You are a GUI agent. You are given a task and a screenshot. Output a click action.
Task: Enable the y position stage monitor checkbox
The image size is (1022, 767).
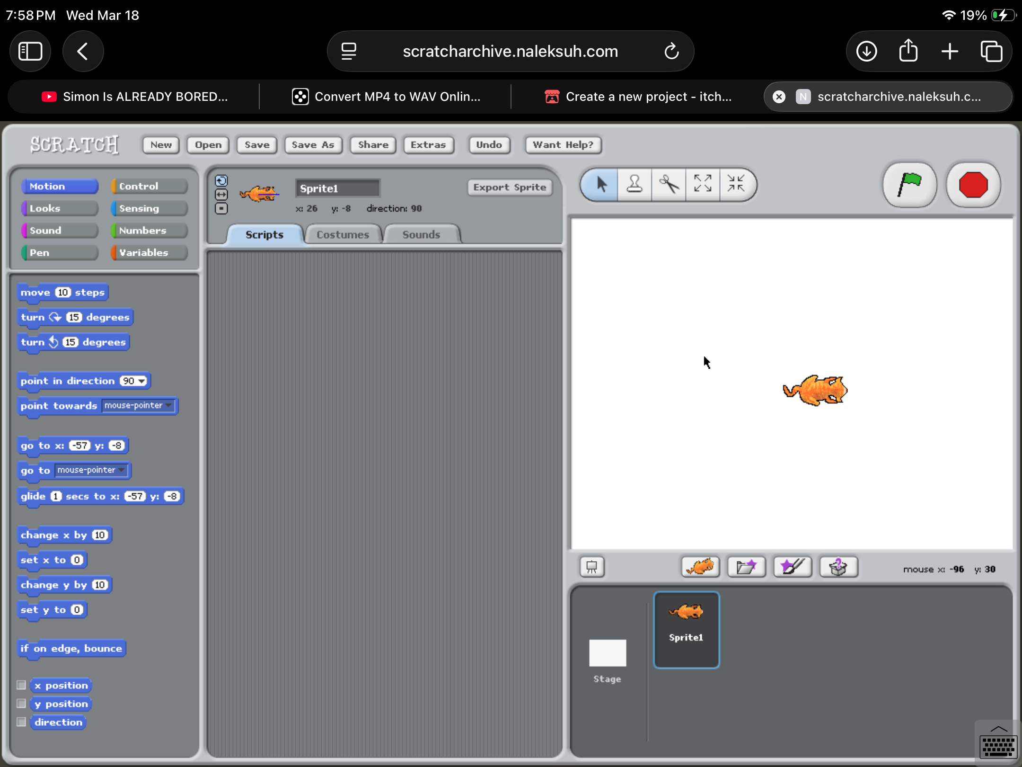[x=21, y=704]
